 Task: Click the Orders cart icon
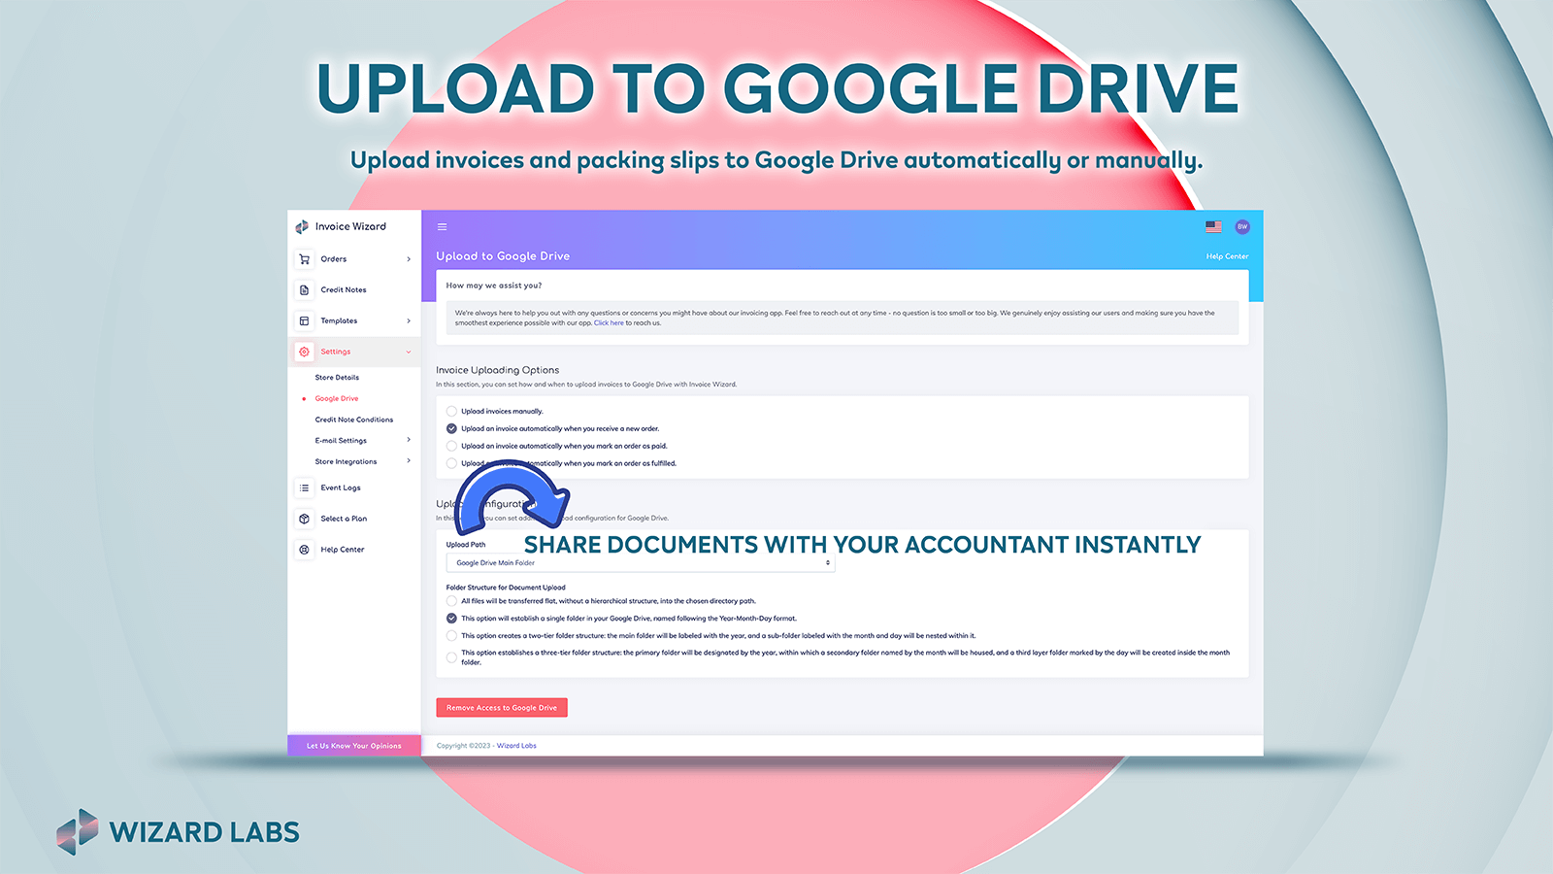coord(304,259)
